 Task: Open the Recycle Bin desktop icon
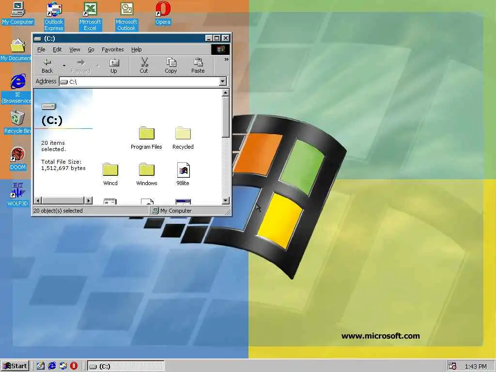pyautogui.click(x=17, y=122)
